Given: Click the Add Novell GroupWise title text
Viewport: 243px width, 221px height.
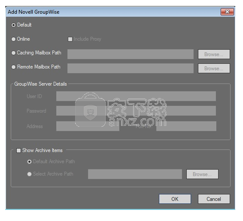Looking at the screenshot, I should click(33, 12).
